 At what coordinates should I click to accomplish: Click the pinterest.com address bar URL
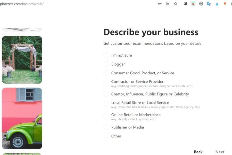[x=22, y=4]
